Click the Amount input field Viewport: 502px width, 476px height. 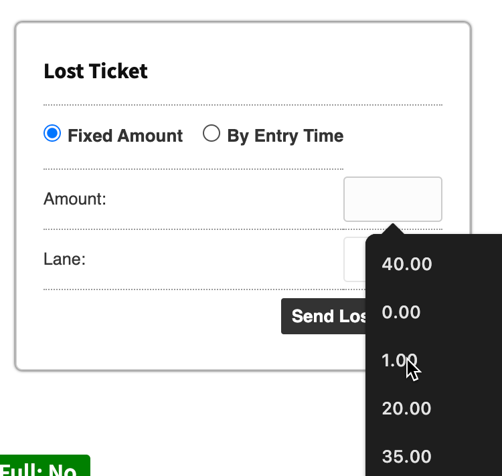pos(392,199)
